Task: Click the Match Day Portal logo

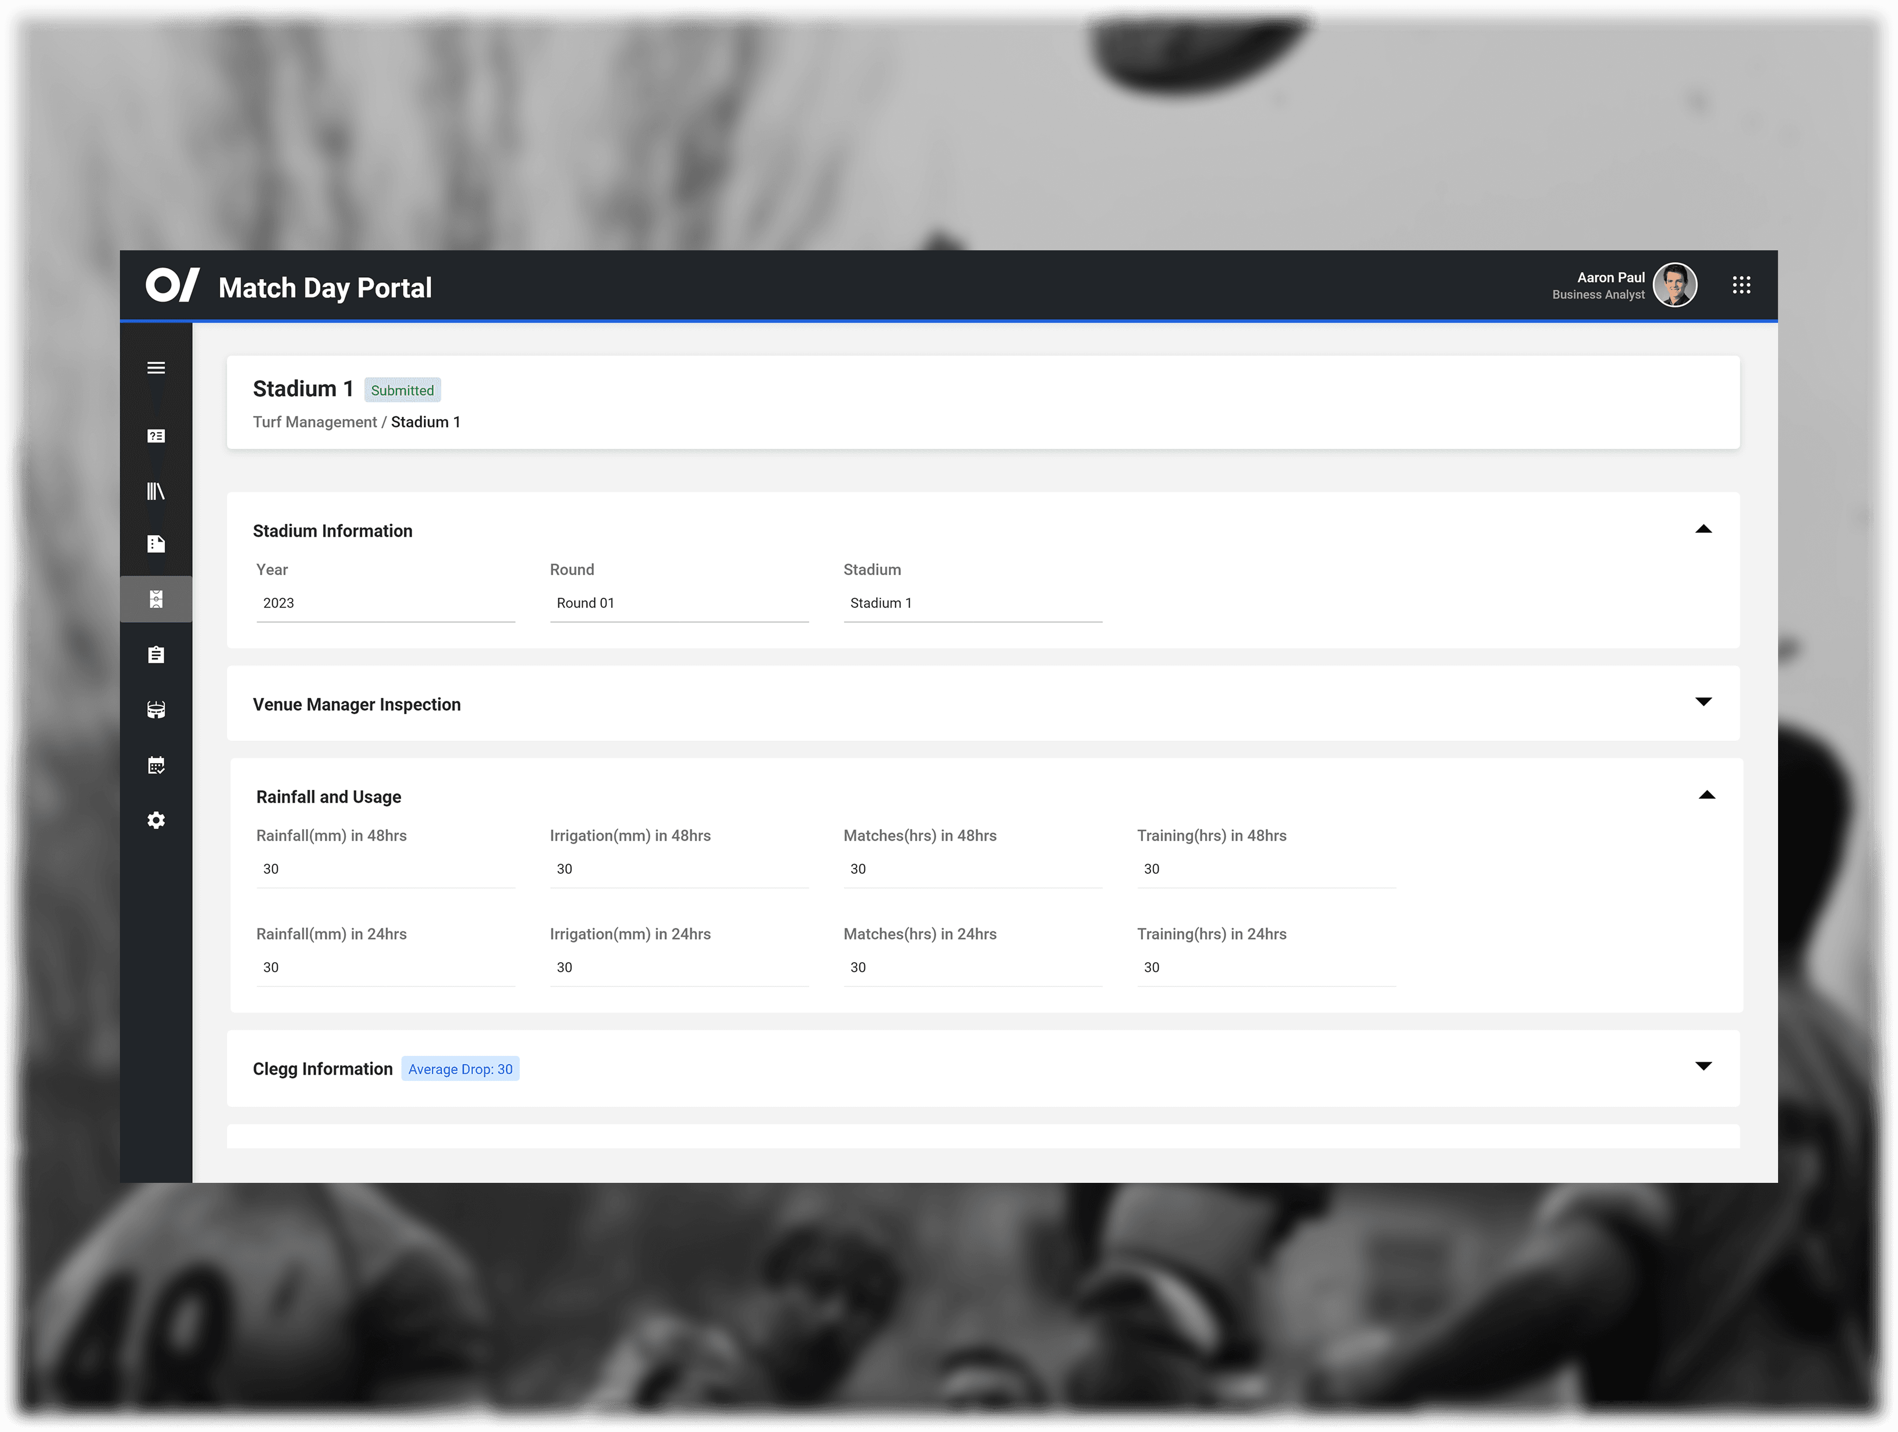Action: point(173,286)
